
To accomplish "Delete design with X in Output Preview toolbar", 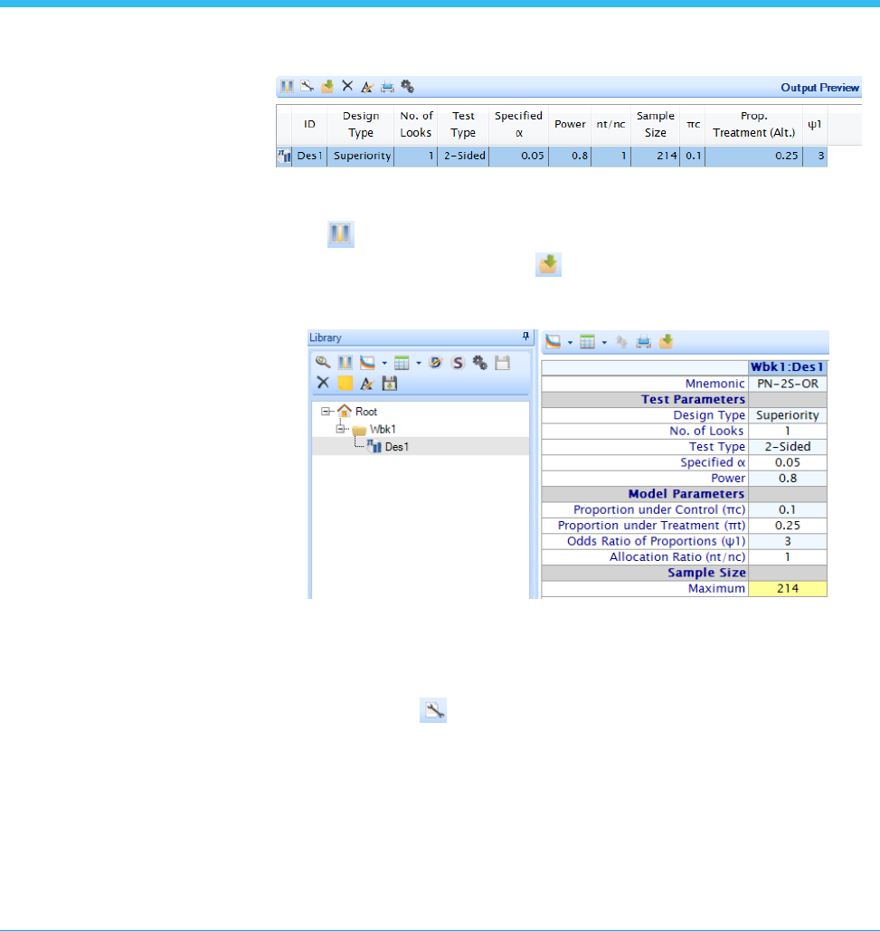I will tap(347, 87).
